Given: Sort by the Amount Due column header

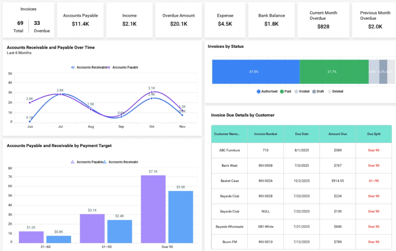Looking at the screenshot, I should pos(338,134).
